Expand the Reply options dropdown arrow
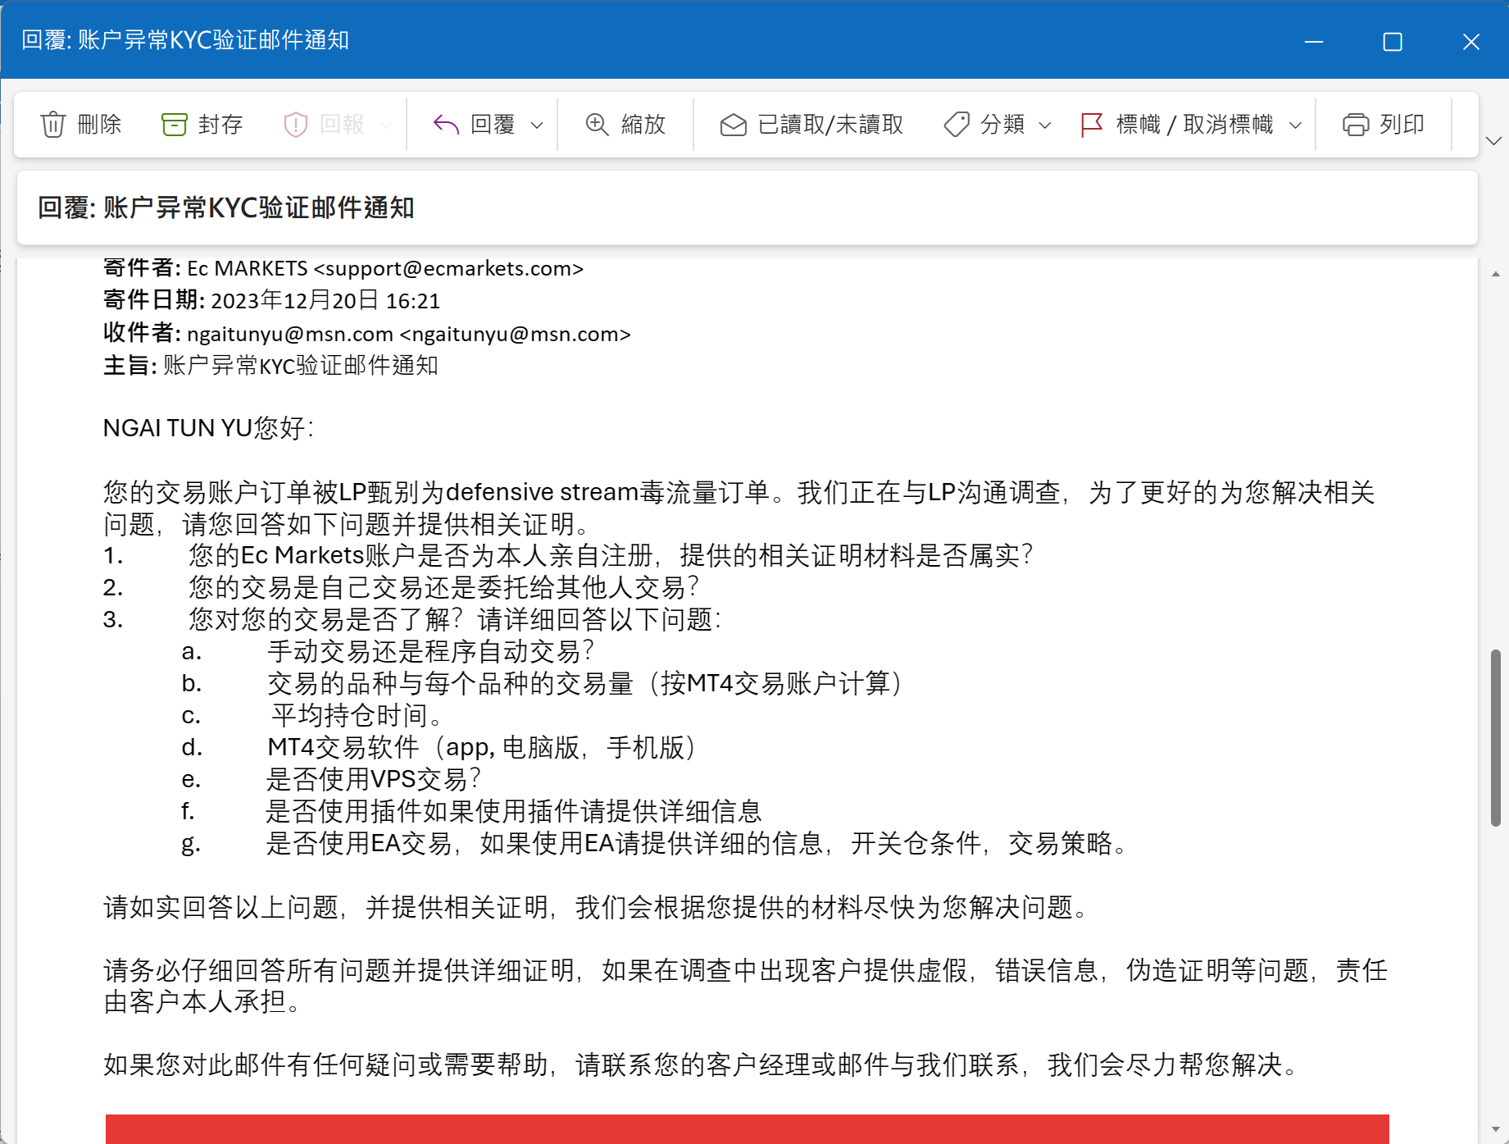Image resolution: width=1509 pixels, height=1144 pixels. 537,125
